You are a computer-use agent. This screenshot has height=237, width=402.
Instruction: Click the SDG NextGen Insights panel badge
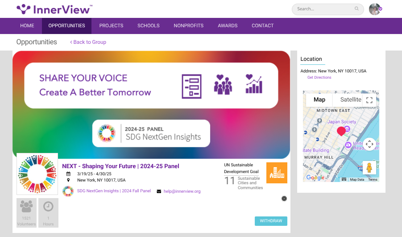point(151,133)
